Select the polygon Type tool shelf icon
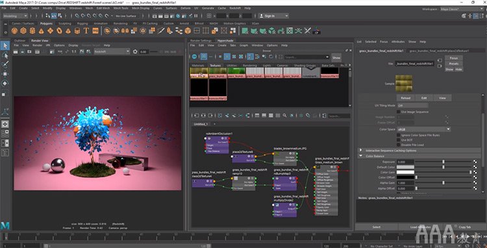 coord(86,31)
